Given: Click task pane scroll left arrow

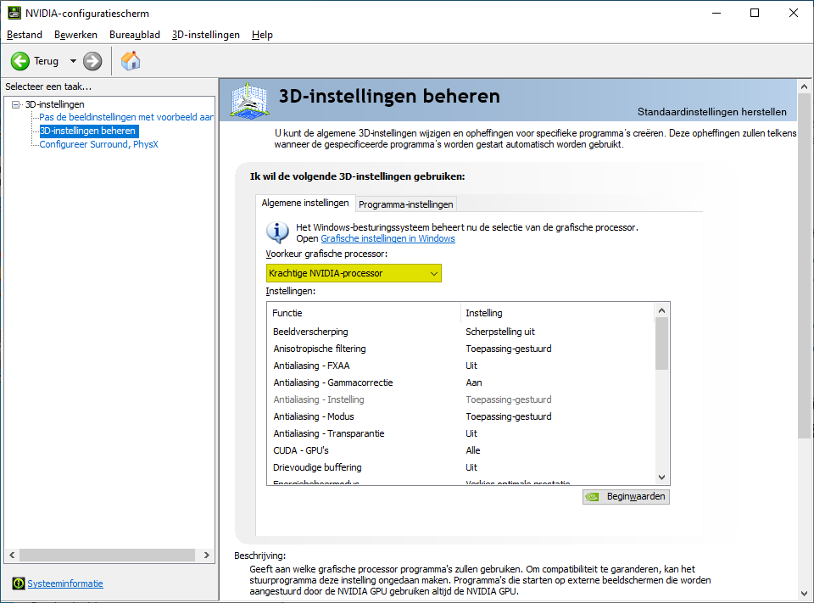Looking at the screenshot, I should coord(12,555).
